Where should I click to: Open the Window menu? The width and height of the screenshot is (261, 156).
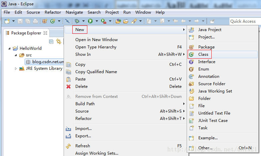click(x=143, y=12)
